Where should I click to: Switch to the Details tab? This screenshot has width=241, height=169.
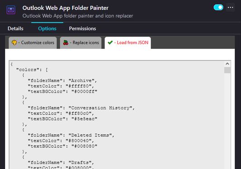point(15,29)
